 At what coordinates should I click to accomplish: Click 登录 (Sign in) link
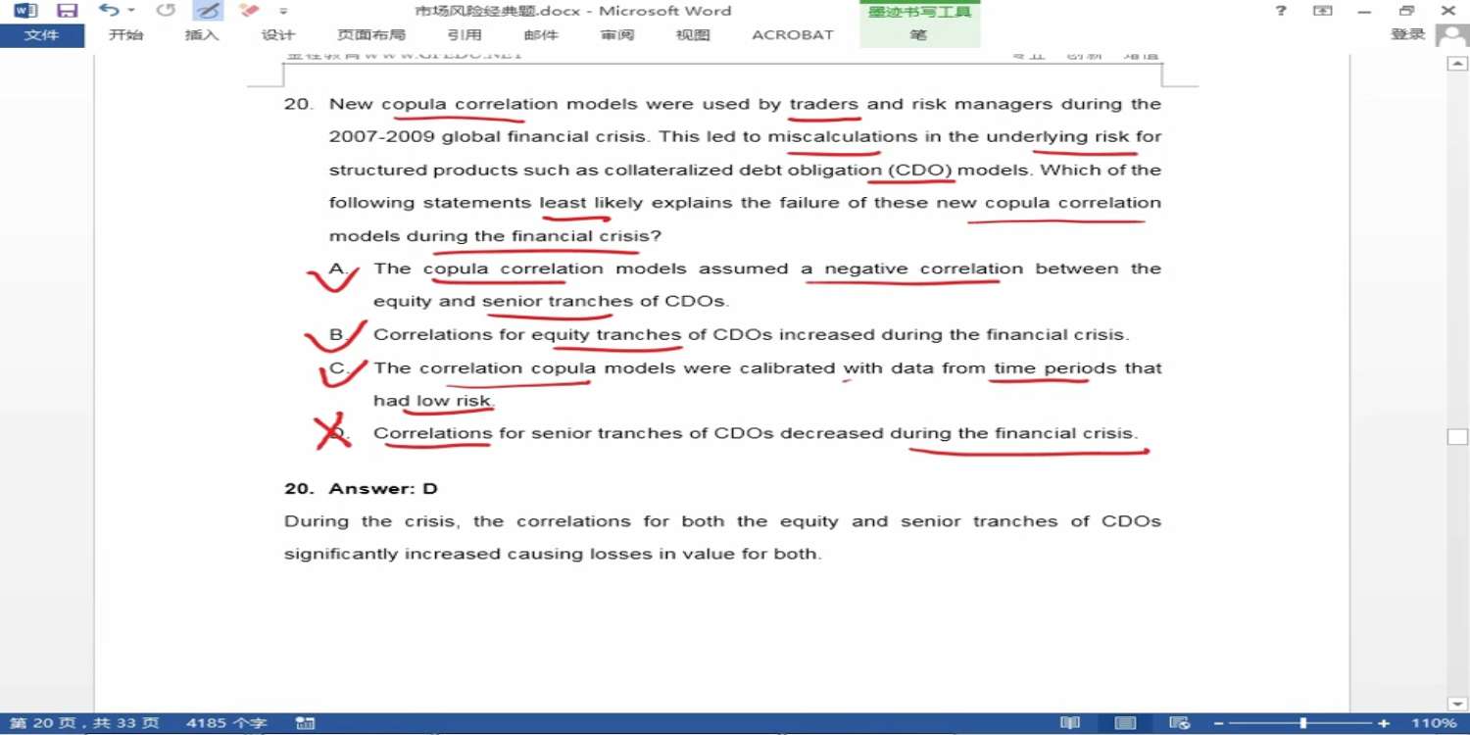[x=1407, y=34]
